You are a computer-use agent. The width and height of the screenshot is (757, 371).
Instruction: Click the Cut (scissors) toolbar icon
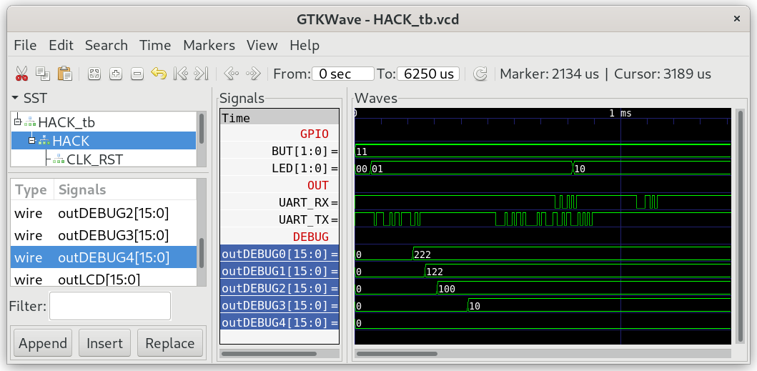pos(21,74)
